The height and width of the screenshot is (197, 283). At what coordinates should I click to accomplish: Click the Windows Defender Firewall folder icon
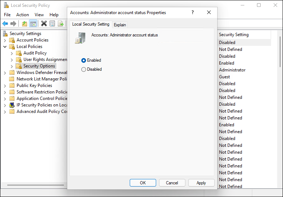(12, 73)
